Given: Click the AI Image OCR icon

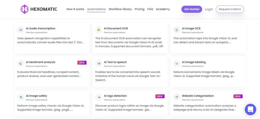Looking at the screenshot, I should 177,30.
